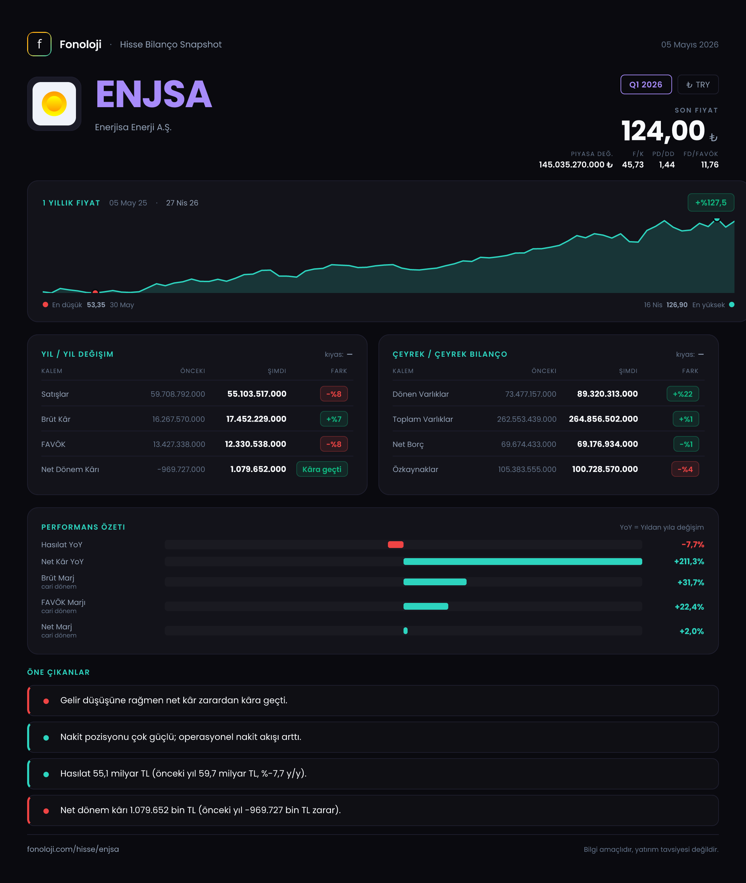Screen dimensions: 746x883
Task: Click the 'ÇEYREK / ÇEYREK BİLANÇO' heading
Action: click(x=450, y=354)
